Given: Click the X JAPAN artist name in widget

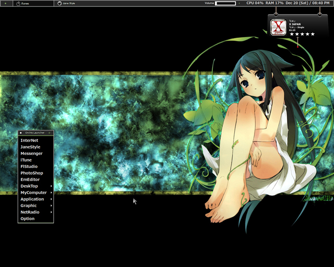Looking at the screenshot, I should [x=295, y=25].
